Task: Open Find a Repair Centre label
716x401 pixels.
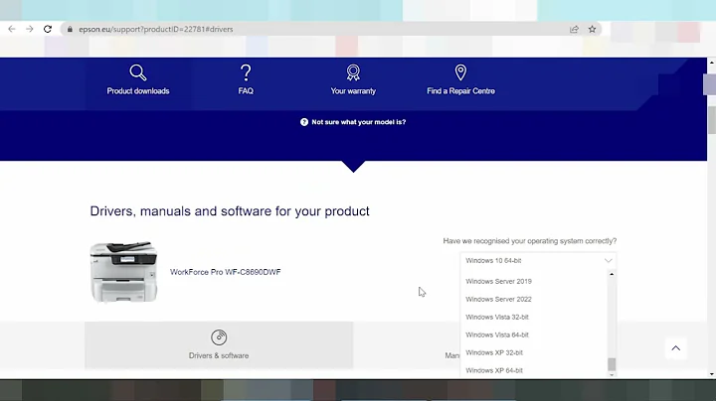Action: (460, 91)
